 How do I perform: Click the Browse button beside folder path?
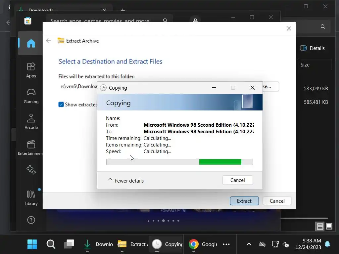click(x=270, y=86)
